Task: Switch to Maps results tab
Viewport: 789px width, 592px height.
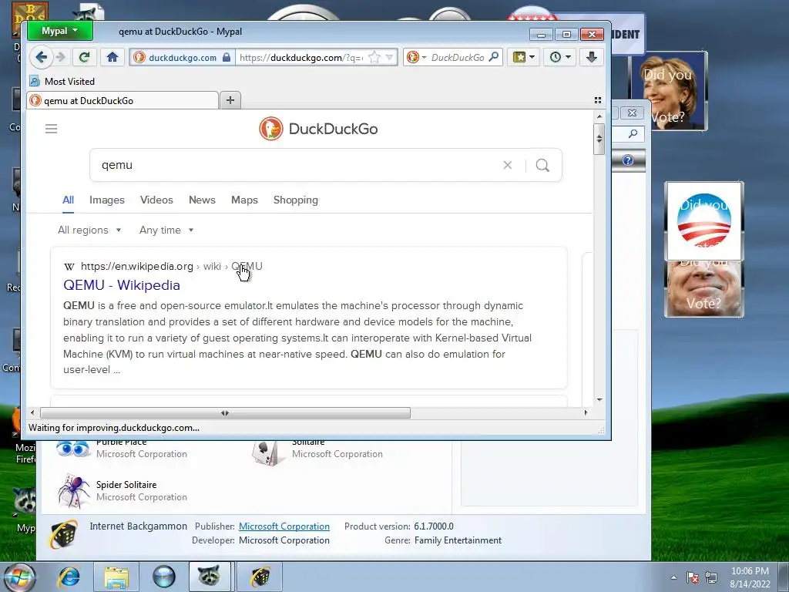Action: point(244,200)
